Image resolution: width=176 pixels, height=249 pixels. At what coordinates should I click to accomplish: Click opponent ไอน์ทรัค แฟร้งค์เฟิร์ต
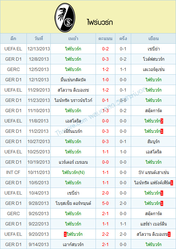pyautogui.click(x=152, y=183)
